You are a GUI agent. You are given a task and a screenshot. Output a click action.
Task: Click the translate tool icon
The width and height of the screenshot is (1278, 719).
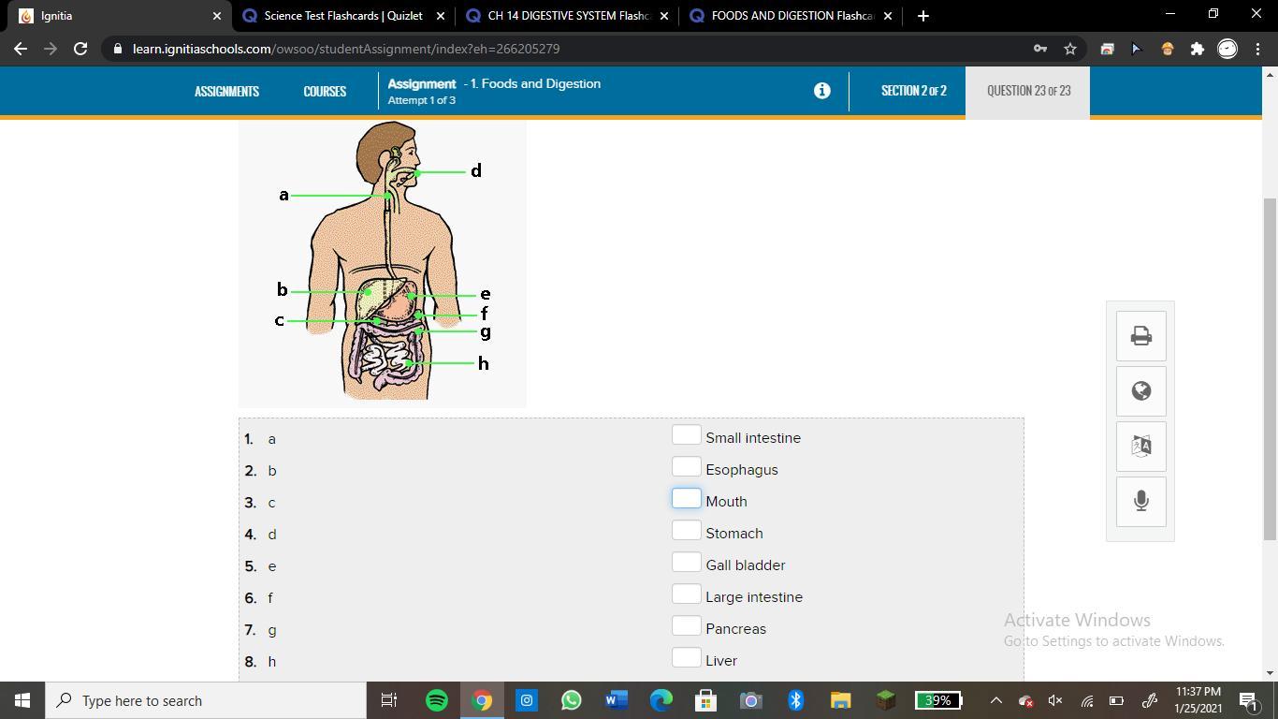point(1140,446)
